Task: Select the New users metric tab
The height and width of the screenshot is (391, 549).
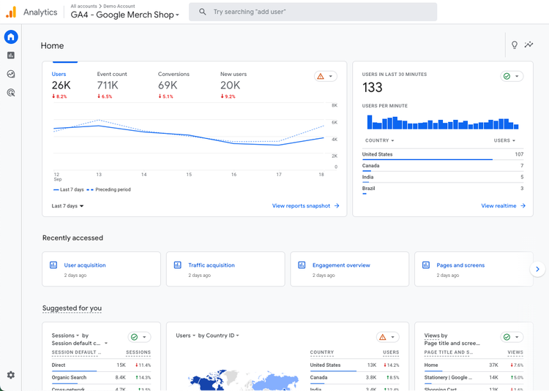Action: coord(234,85)
